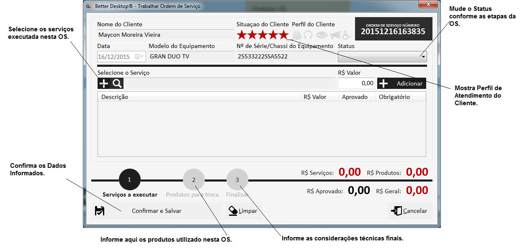Click the R$ Valor input field
The image size is (525, 250).
tap(356, 83)
